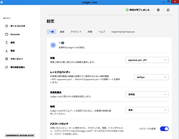Open Accounts in the sidebar menu
Screen dimensions: 179x139
(x=15, y=34)
